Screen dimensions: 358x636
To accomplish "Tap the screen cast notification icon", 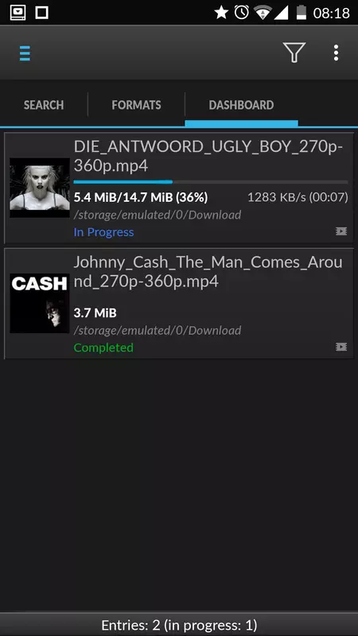I will pos(18,13).
